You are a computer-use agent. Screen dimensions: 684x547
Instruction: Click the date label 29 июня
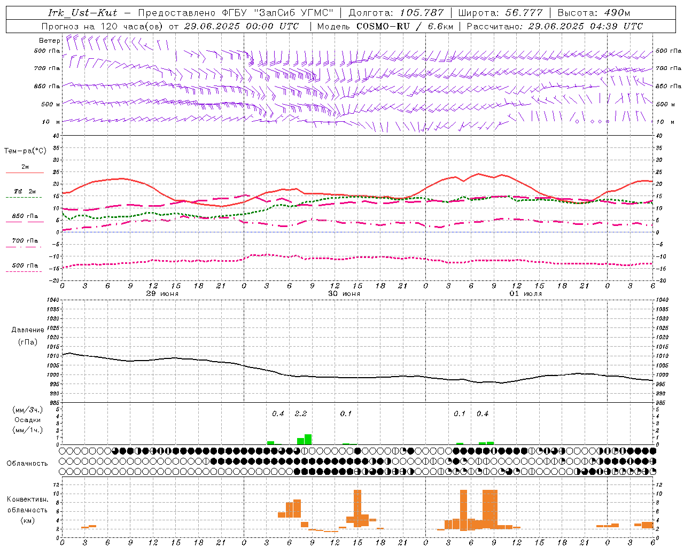[x=162, y=294]
